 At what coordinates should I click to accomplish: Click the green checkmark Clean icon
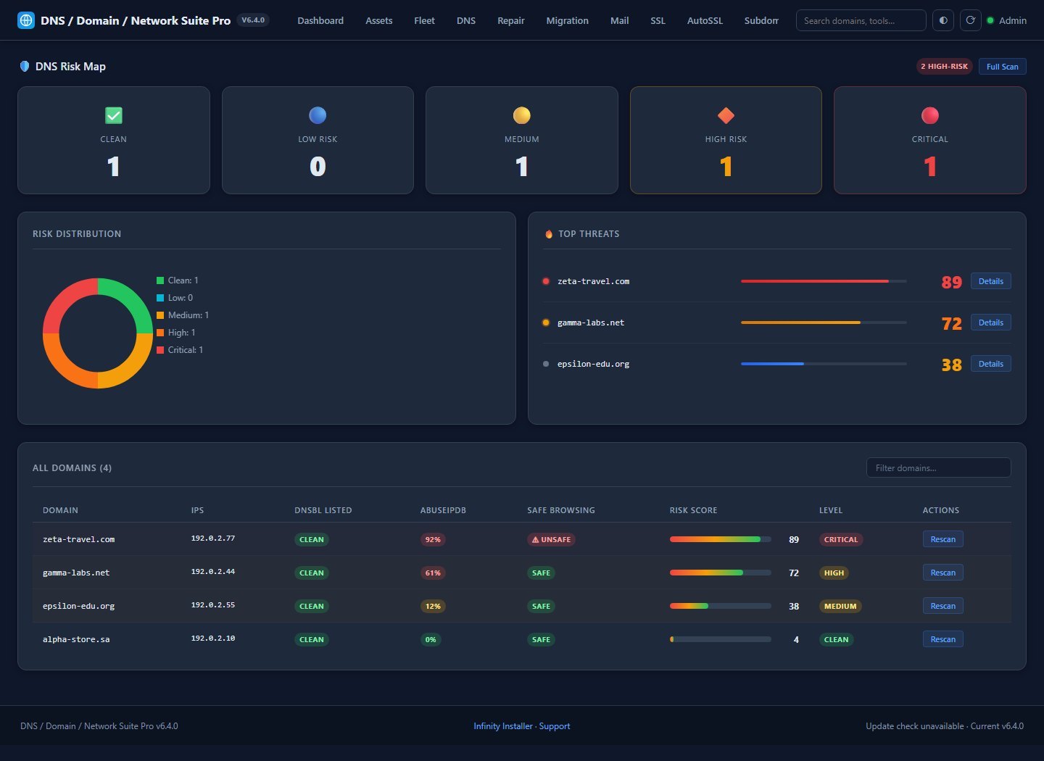click(114, 115)
